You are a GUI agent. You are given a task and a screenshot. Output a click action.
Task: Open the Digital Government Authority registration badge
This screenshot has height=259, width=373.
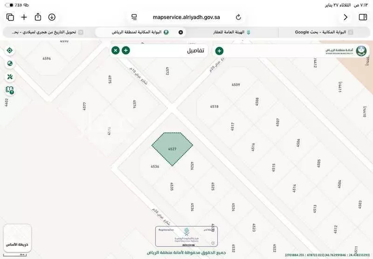(186, 236)
